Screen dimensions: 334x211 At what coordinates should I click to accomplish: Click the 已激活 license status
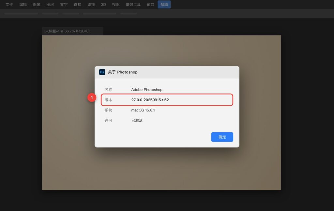(x=137, y=120)
